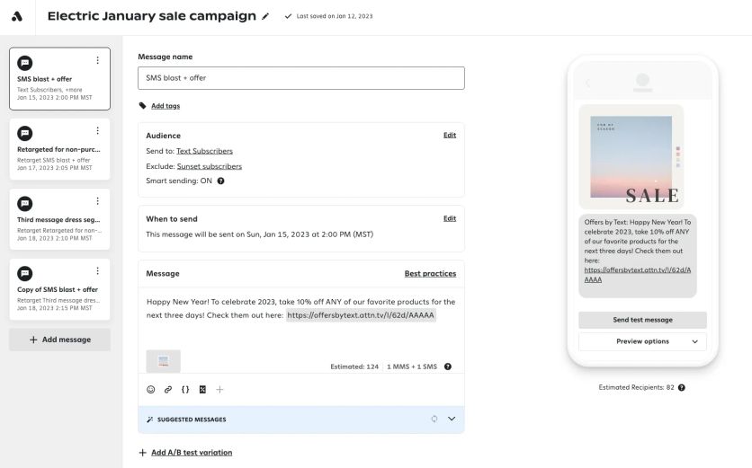This screenshot has width=752, height=468.
Task: Select Retargeted for non-purc message card
Action: coord(59,149)
